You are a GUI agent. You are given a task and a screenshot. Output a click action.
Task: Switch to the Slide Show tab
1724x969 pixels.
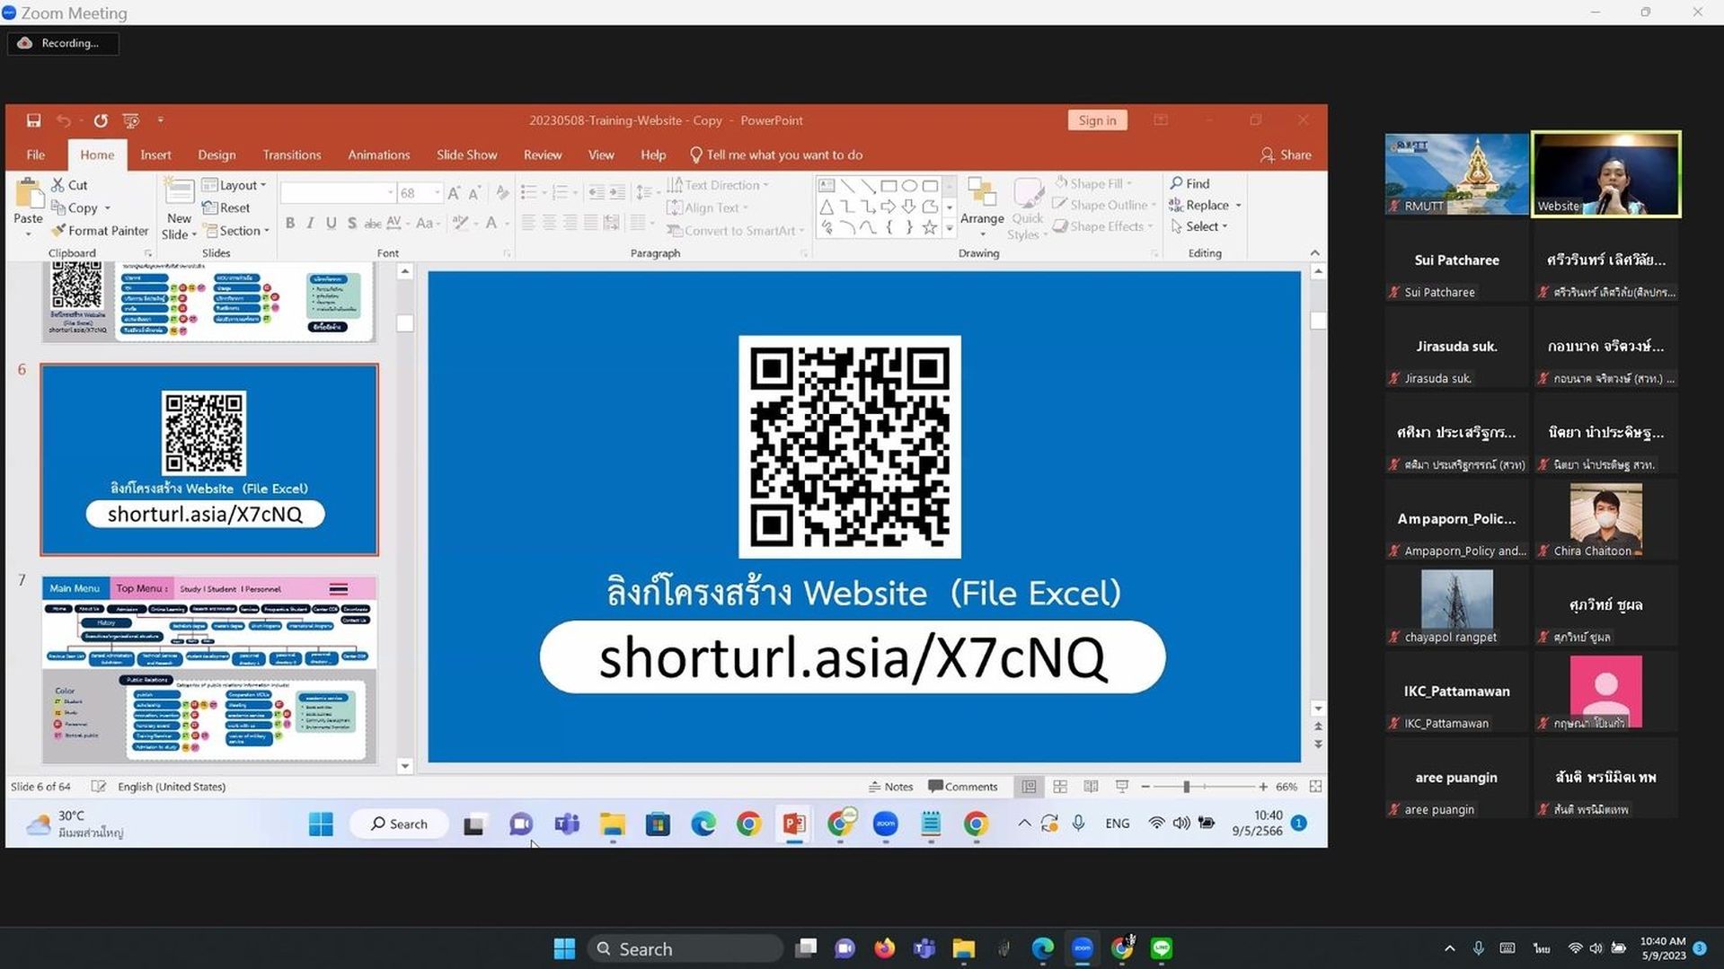pyautogui.click(x=466, y=154)
